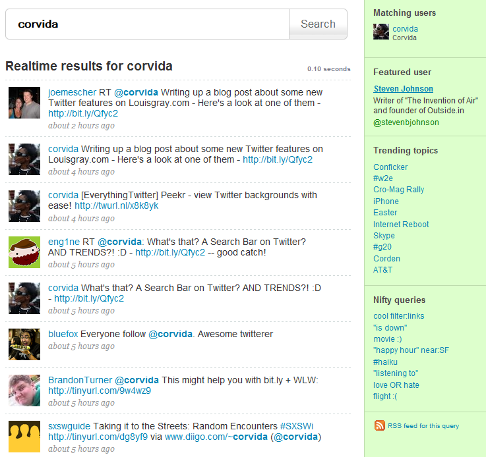Click @corvida mention in BrandonTurner's tweet
This screenshot has width=486, height=457.
point(137,380)
